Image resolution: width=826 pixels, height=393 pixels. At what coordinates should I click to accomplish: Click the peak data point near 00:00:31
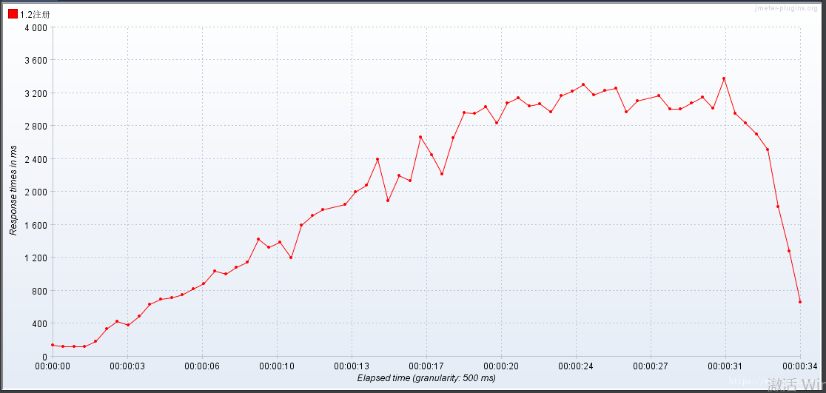[x=724, y=78]
